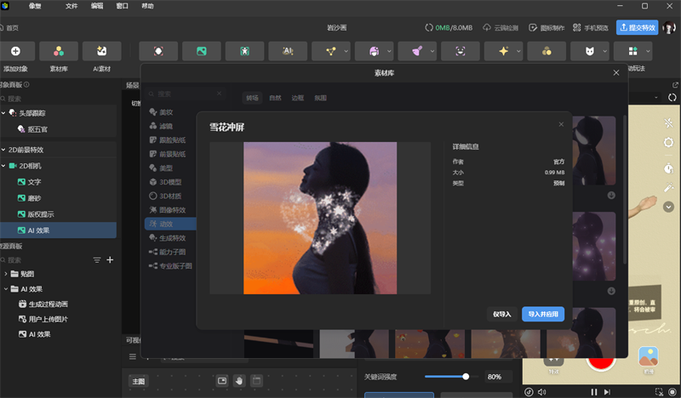
Task: Click the 云端检测 cloud check icon
Action: click(x=488, y=27)
